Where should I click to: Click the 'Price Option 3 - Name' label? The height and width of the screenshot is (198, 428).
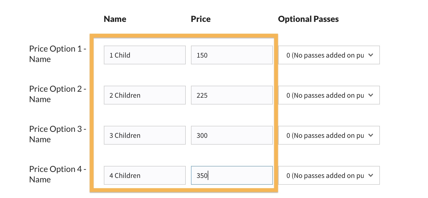pyautogui.click(x=58, y=134)
